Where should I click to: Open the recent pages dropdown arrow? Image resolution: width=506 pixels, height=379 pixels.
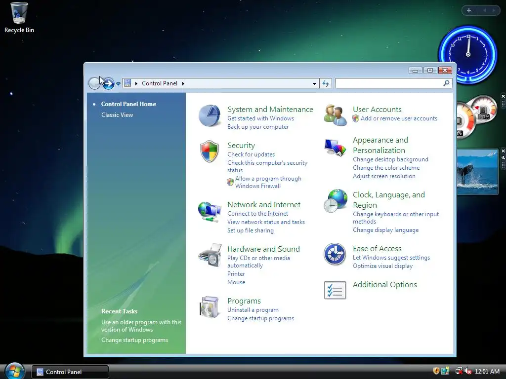[x=118, y=84]
